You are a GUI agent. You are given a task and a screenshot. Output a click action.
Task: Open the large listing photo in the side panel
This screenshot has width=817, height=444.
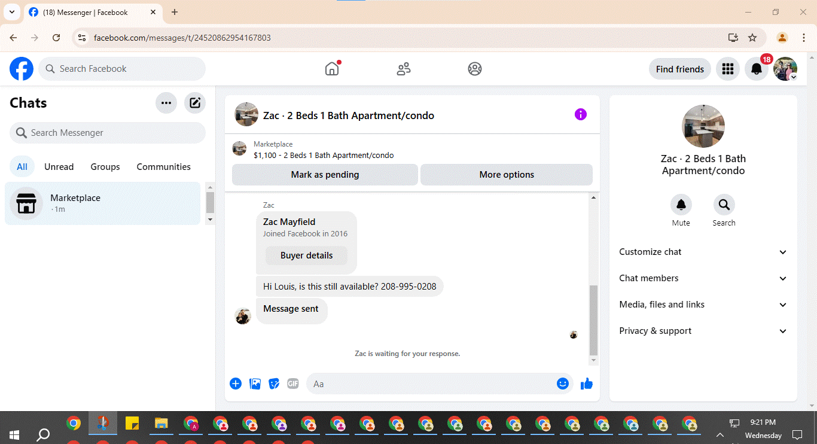point(703,126)
